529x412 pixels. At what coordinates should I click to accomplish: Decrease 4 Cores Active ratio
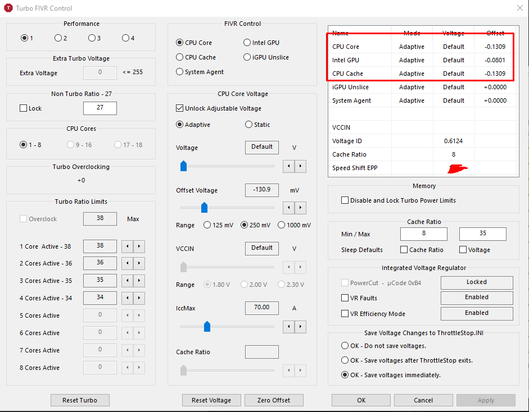pyautogui.click(x=127, y=298)
